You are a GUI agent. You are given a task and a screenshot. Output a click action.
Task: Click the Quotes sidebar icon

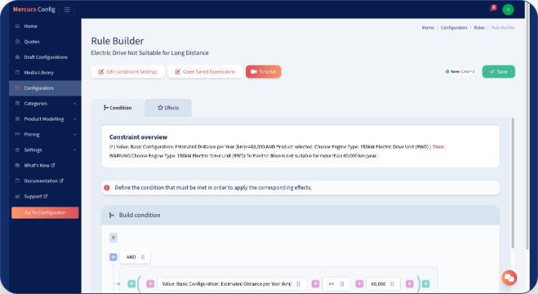click(17, 41)
